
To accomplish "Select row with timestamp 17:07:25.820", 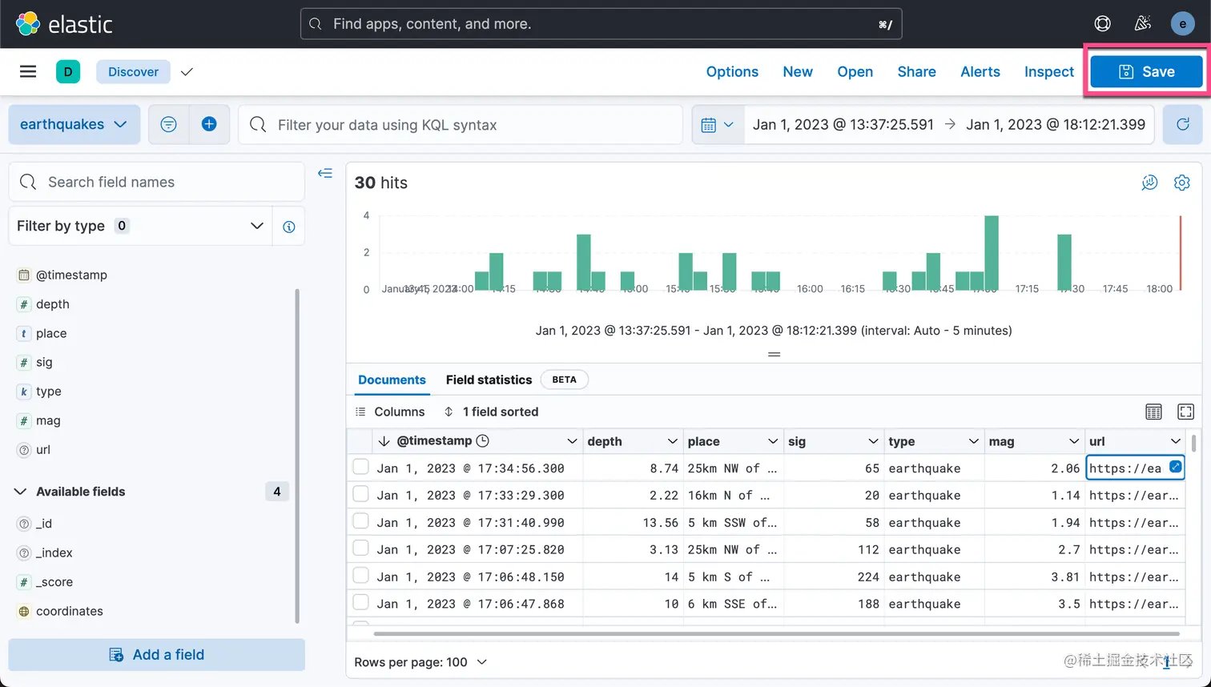I will point(360,548).
